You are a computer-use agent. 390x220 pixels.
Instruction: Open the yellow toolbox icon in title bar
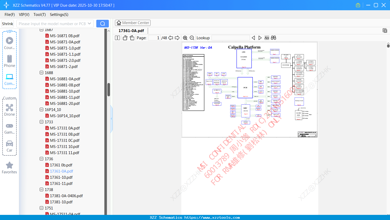click(358, 5)
